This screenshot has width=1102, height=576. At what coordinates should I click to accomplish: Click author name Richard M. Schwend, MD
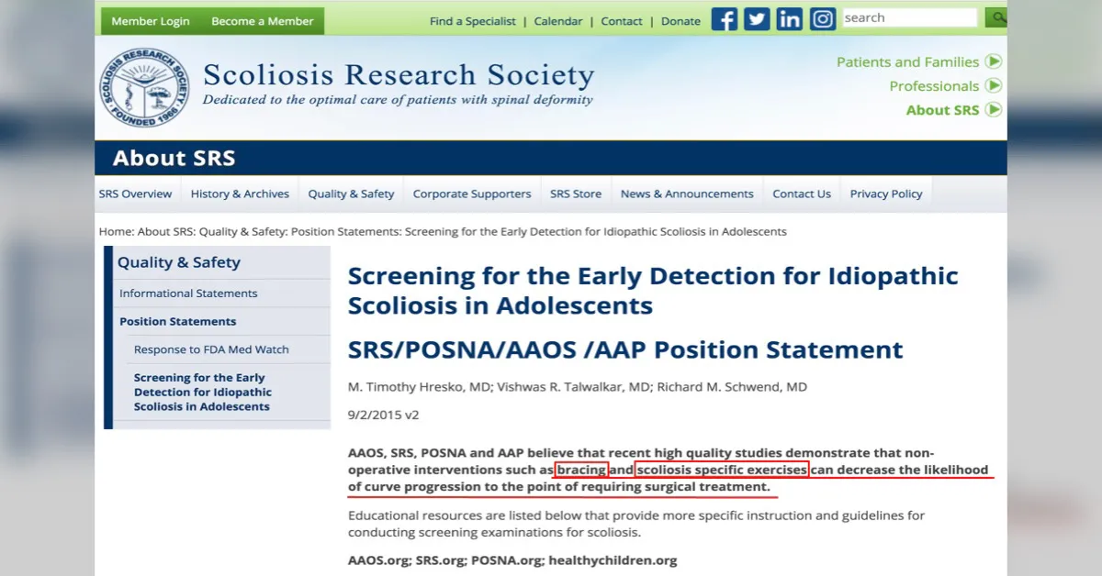tap(730, 387)
